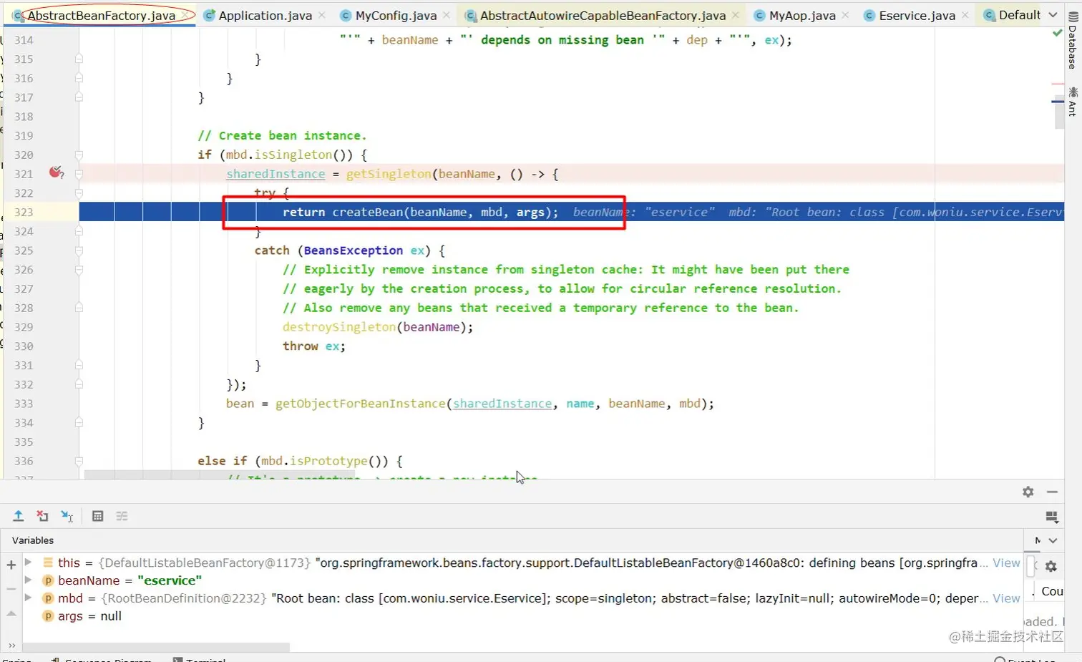Open debug panel settings gear
Viewport: 1082px width, 662px height.
click(1028, 492)
